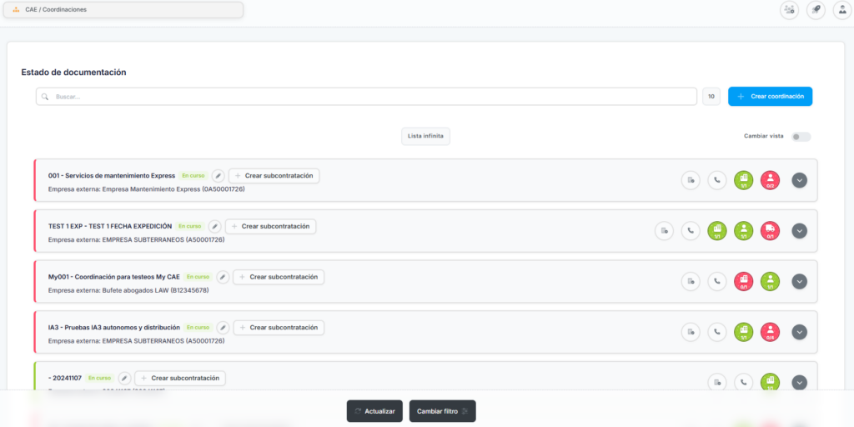
Task: Open red company 0/1 badge in My001 row
Action: [743, 282]
